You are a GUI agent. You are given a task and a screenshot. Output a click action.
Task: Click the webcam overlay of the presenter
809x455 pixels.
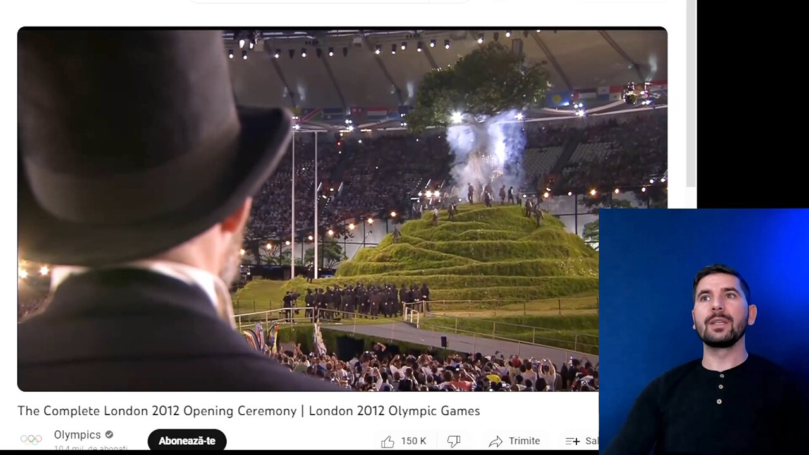[704, 331]
